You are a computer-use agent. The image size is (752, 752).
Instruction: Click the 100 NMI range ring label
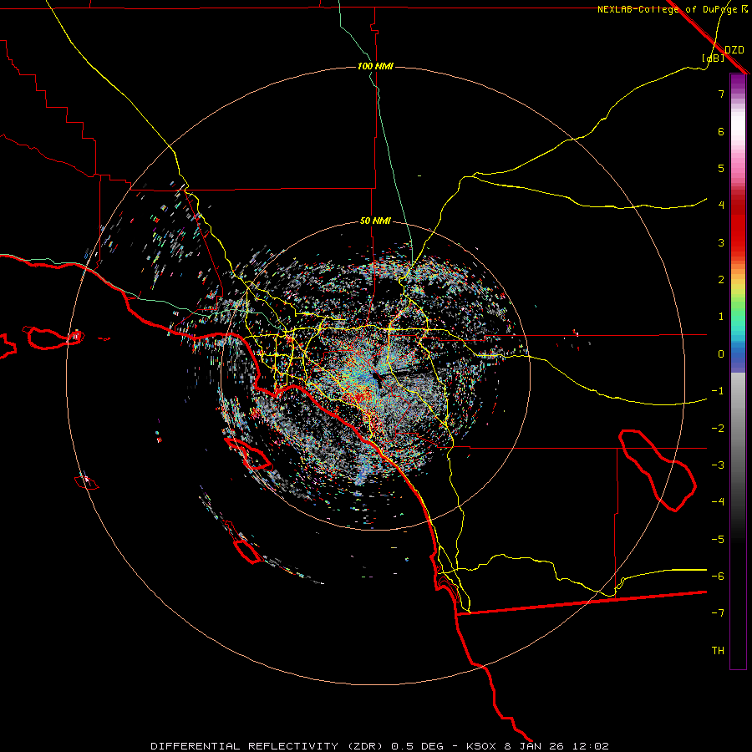pyautogui.click(x=375, y=66)
